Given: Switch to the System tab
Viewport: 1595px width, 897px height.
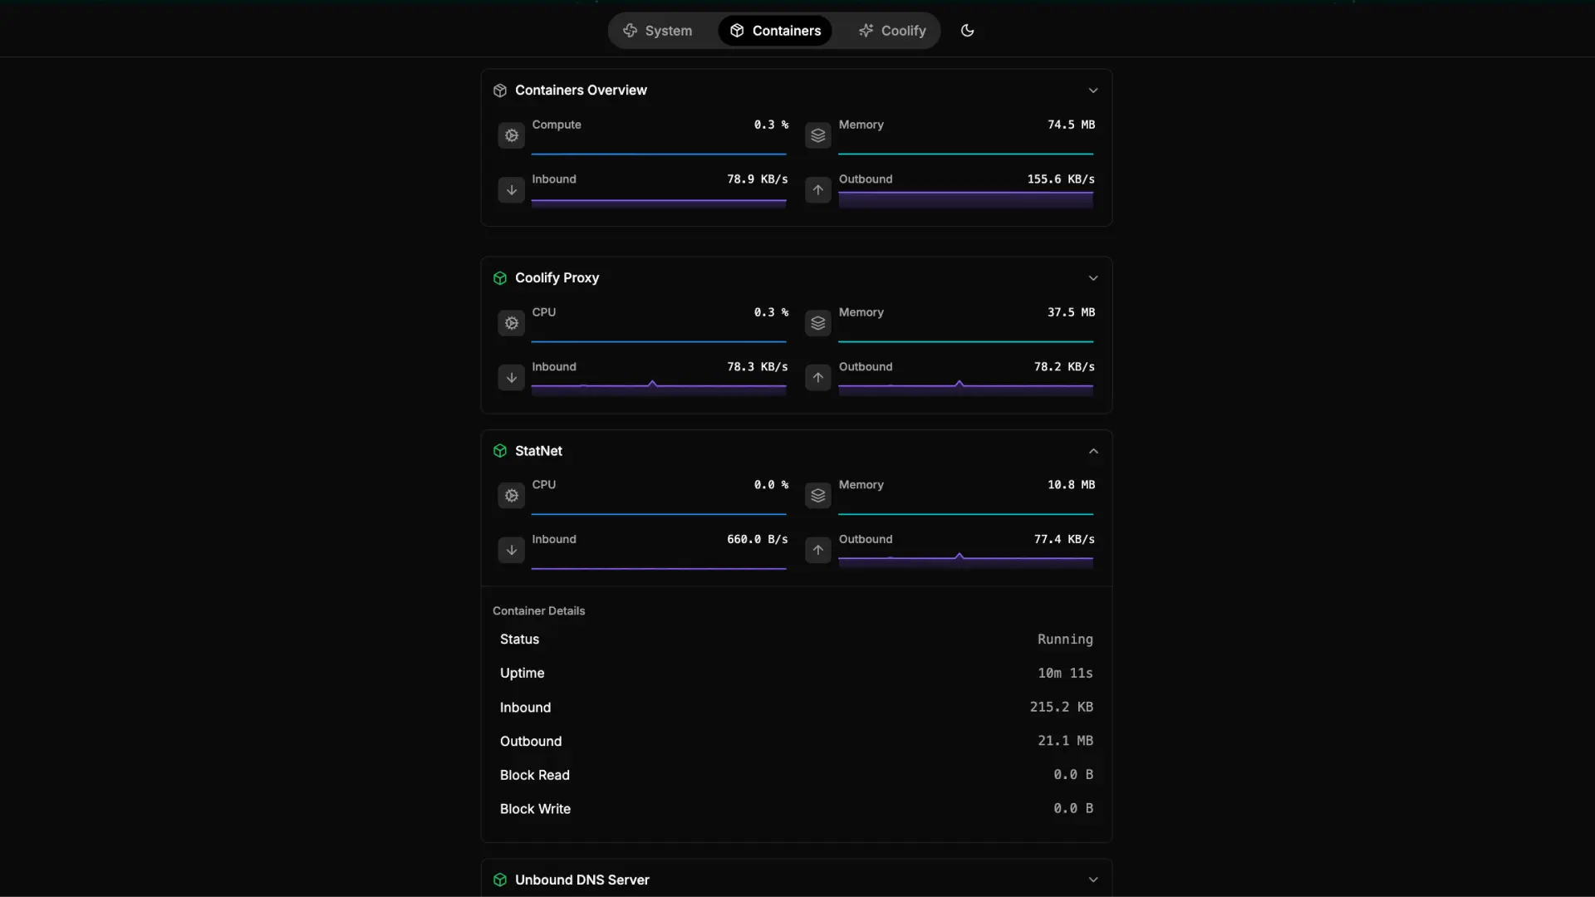Looking at the screenshot, I should point(657,31).
